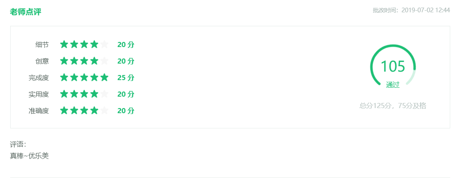
Task: Select the fourth star in 准确度 row
Action: coord(94,111)
